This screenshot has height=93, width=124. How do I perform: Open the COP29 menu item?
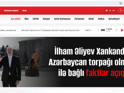[36, 19]
